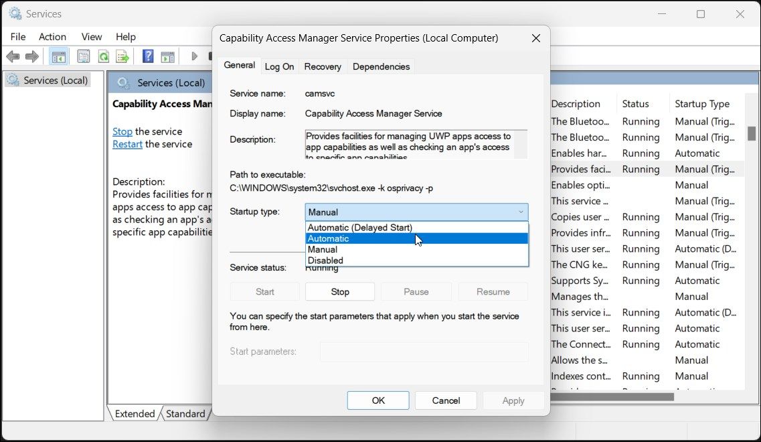The height and width of the screenshot is (442, 761).
Task: Click the green Refresh toolbar icon
Action: pos(103,57)
